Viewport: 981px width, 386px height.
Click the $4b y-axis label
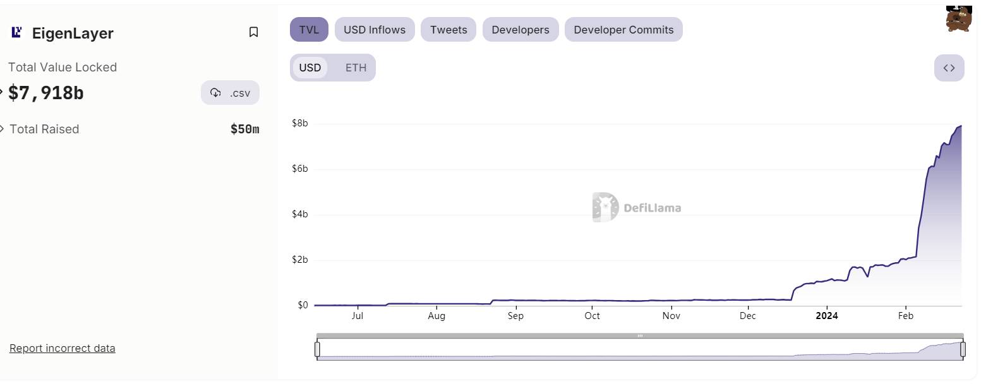pos(299,214)
